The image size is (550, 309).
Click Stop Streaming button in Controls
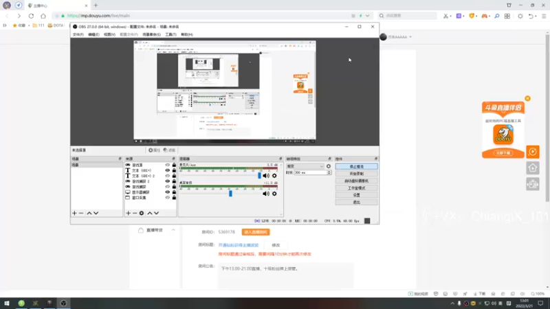[x=356, y=166]
